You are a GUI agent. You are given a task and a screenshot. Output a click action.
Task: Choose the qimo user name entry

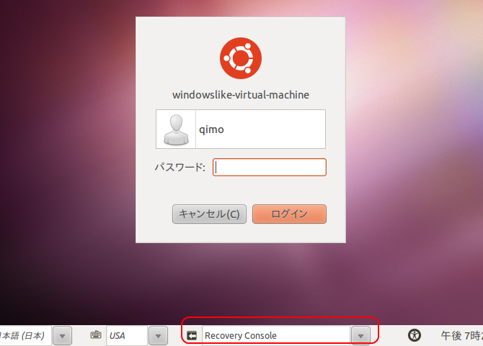click(241, 129)
